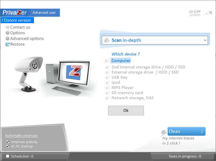Click the dotted grip on Clean button
The image size is (216, 161).
click(202, 132)
